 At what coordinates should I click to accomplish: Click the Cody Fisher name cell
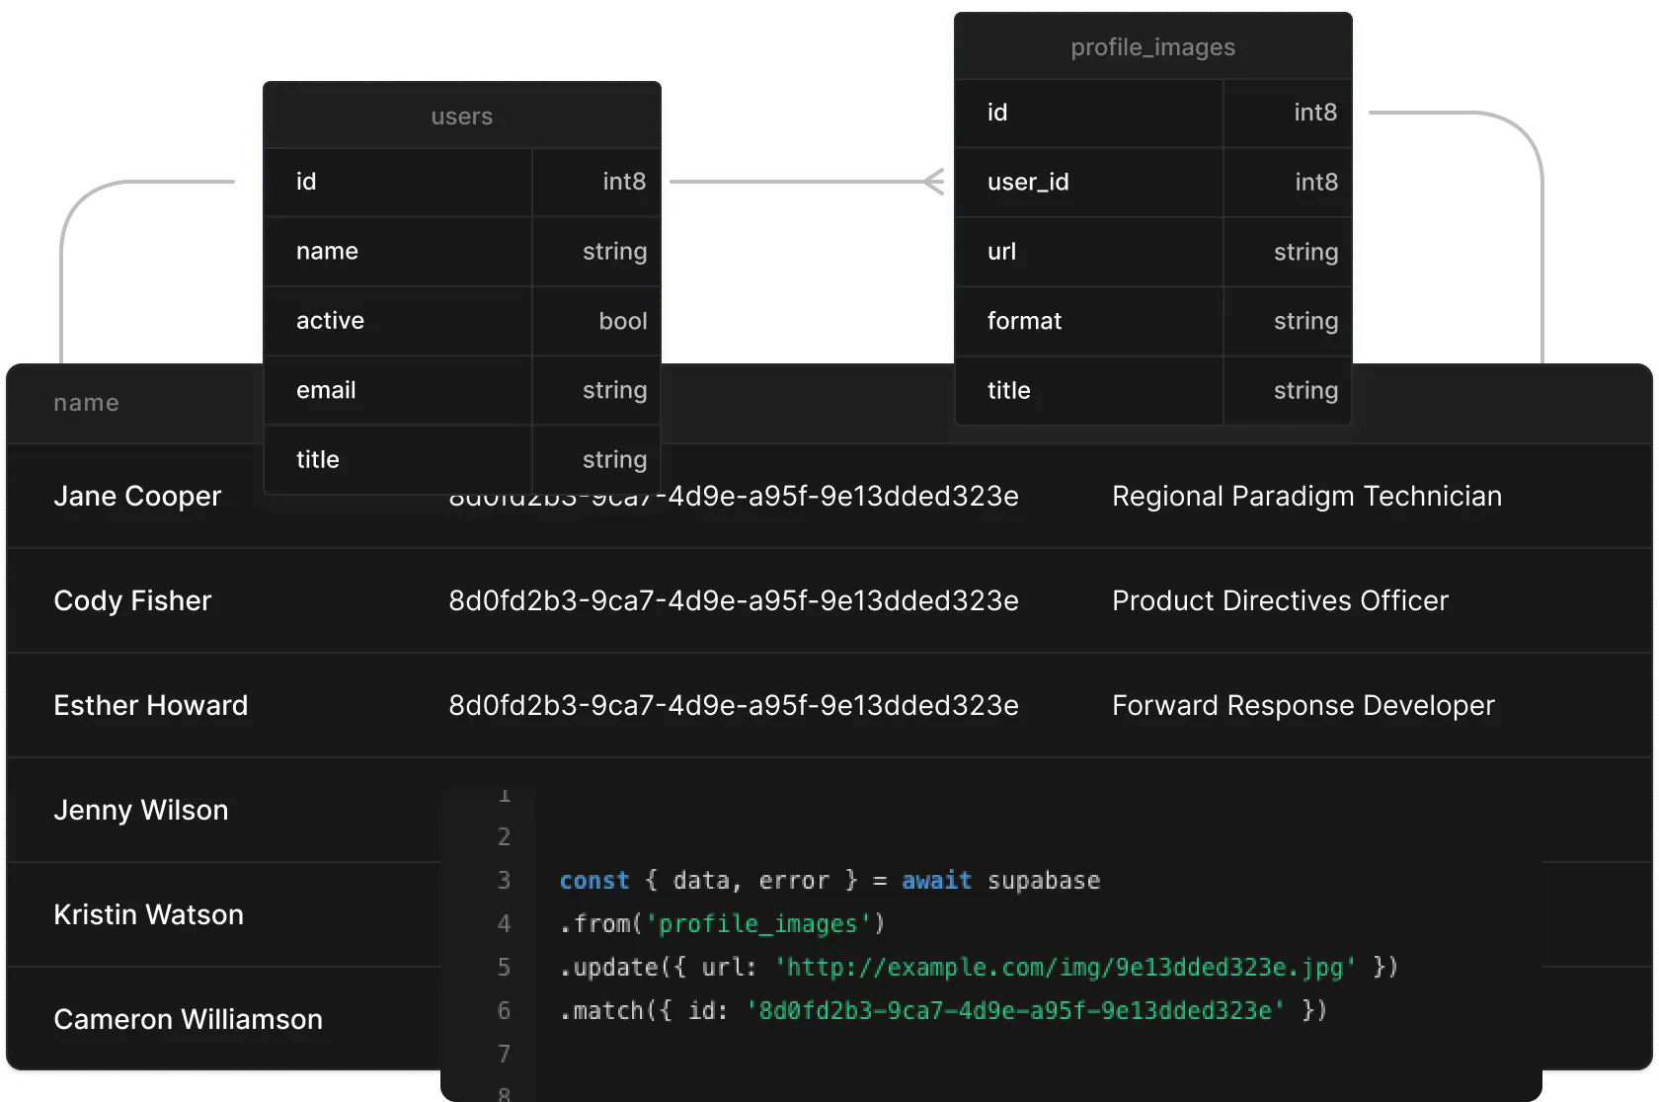[x=132, y=600]
